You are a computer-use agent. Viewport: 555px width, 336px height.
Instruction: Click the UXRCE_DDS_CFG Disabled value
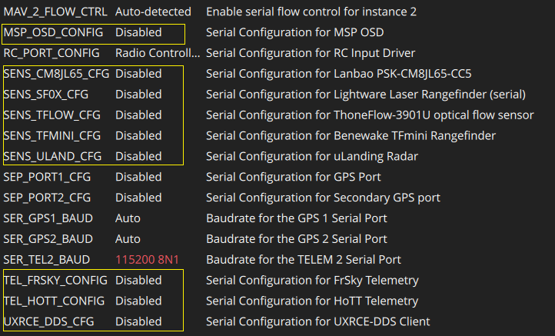click(138, 321)
